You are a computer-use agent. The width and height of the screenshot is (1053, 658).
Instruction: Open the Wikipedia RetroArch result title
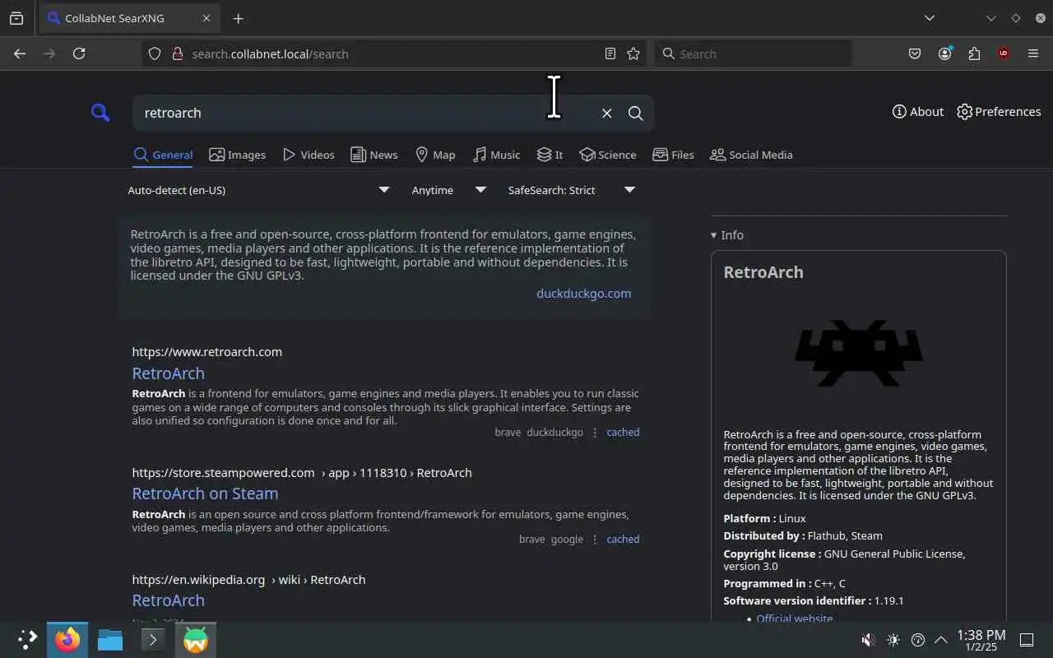pos(168,600)
